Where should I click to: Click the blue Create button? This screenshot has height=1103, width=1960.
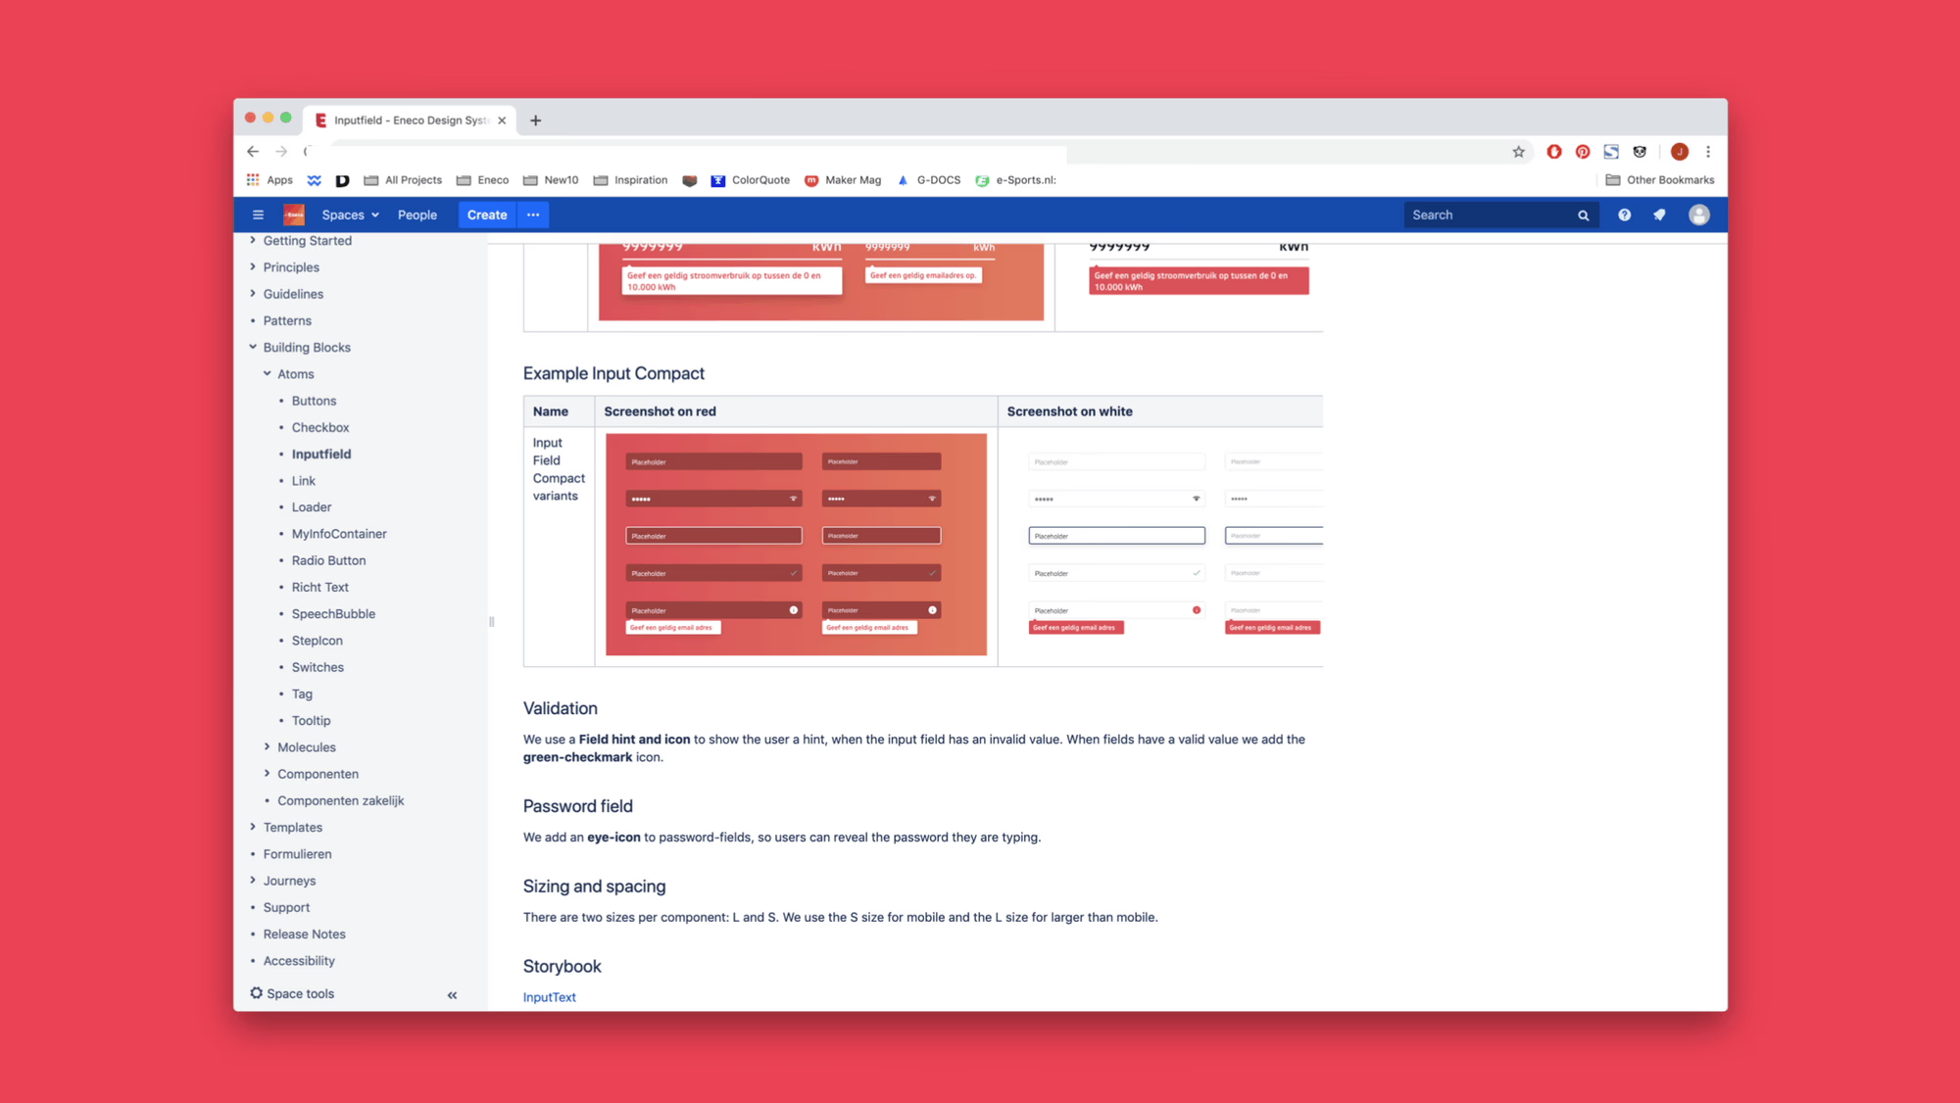[x=486, y=215]
